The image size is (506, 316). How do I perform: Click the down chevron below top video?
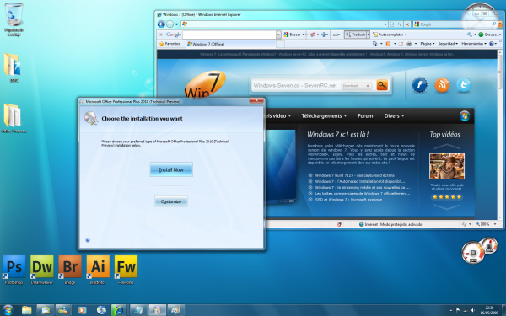(447, 206)
